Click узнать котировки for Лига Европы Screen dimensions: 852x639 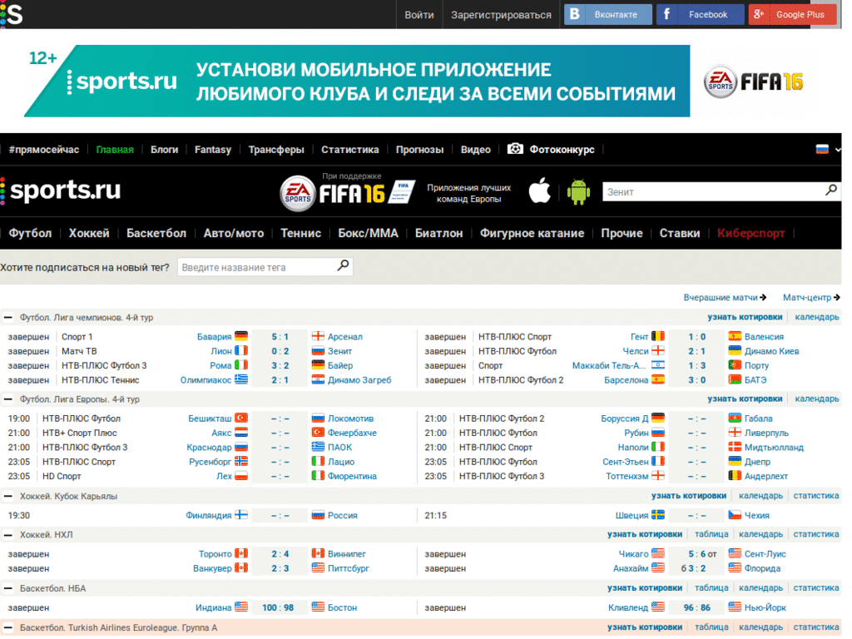[x=743, y=398]
